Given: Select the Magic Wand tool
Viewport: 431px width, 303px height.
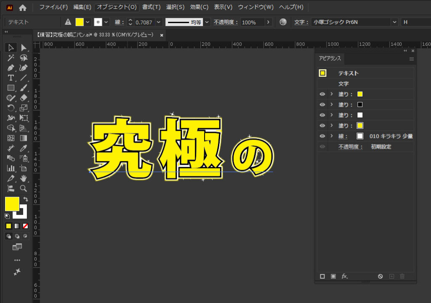Looking at the screenshot, I should [11, 58].
